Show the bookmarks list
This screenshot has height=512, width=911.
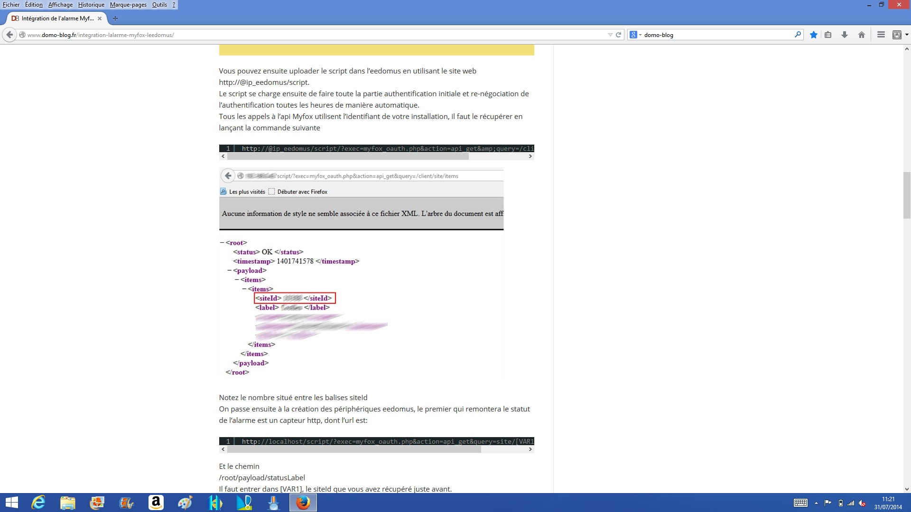828,35
